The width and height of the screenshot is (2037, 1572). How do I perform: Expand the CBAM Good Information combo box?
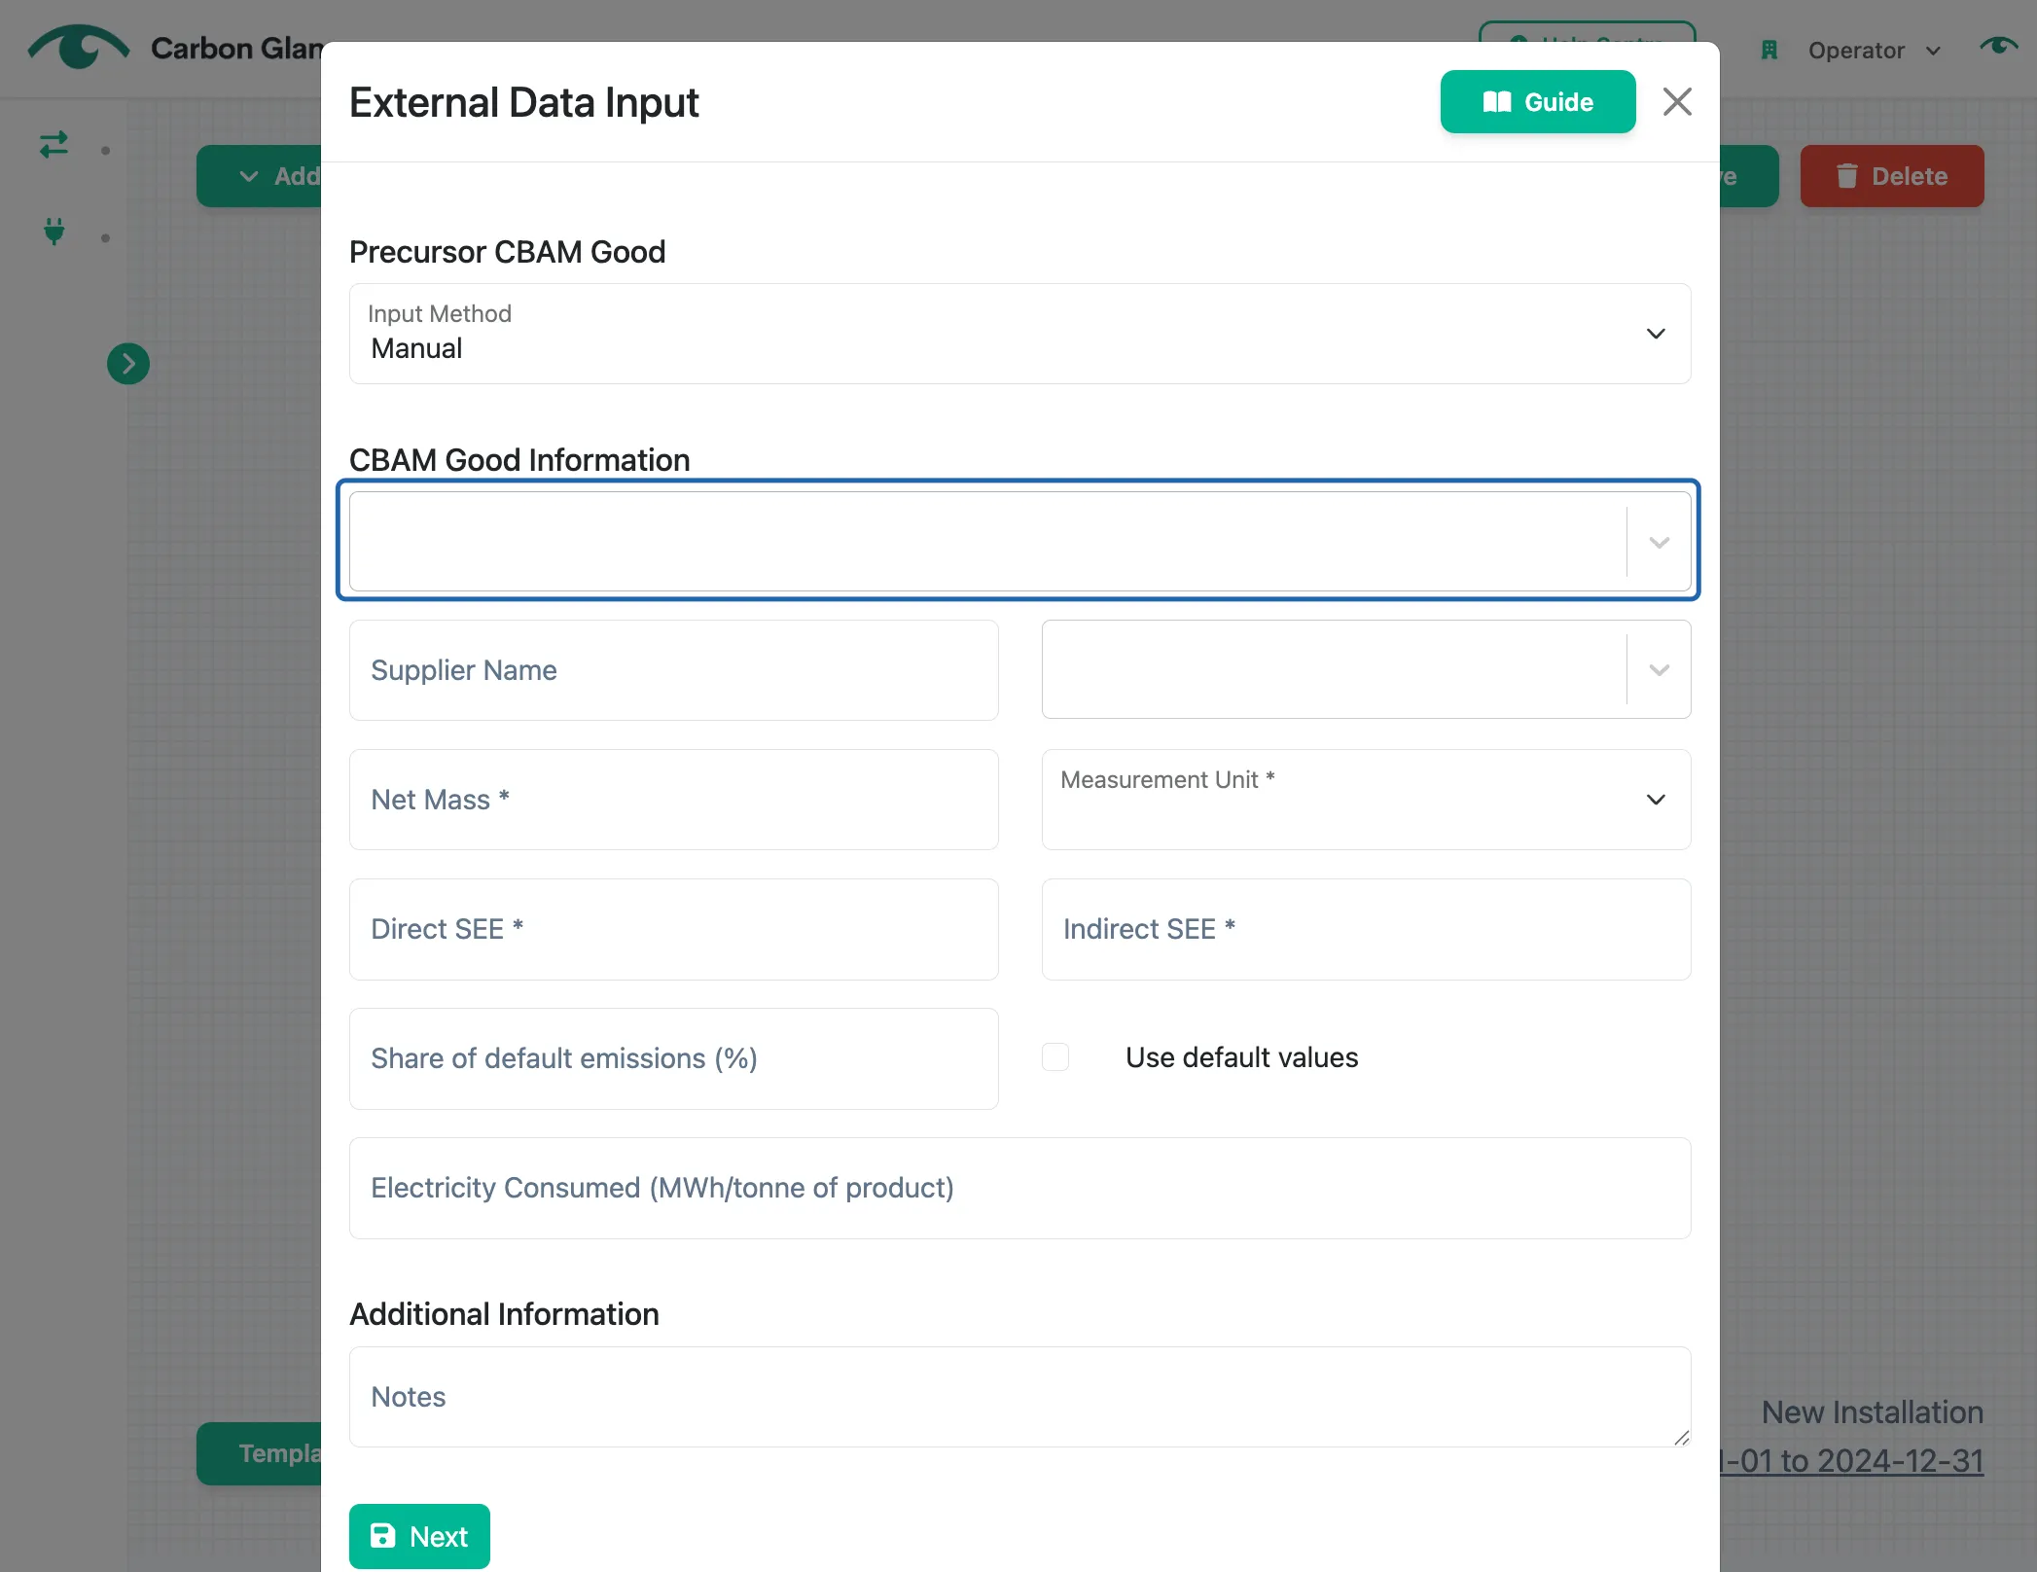[x=1660, y=542]
